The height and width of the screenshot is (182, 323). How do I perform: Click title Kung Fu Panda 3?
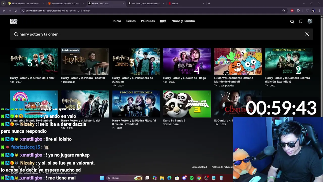pyautogui.click(x=174, y=121)
